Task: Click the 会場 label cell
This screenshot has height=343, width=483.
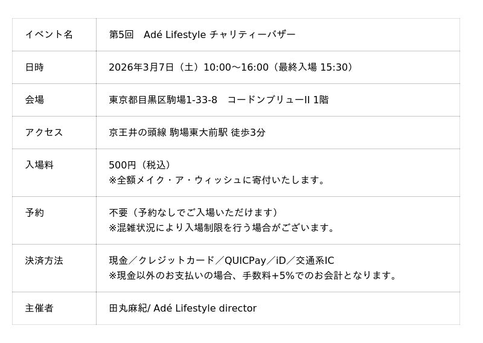Action: [x=34, y=100]
